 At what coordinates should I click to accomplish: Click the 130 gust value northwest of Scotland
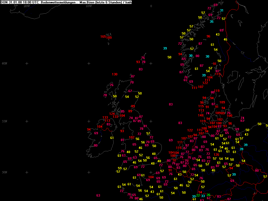[114, 74]
